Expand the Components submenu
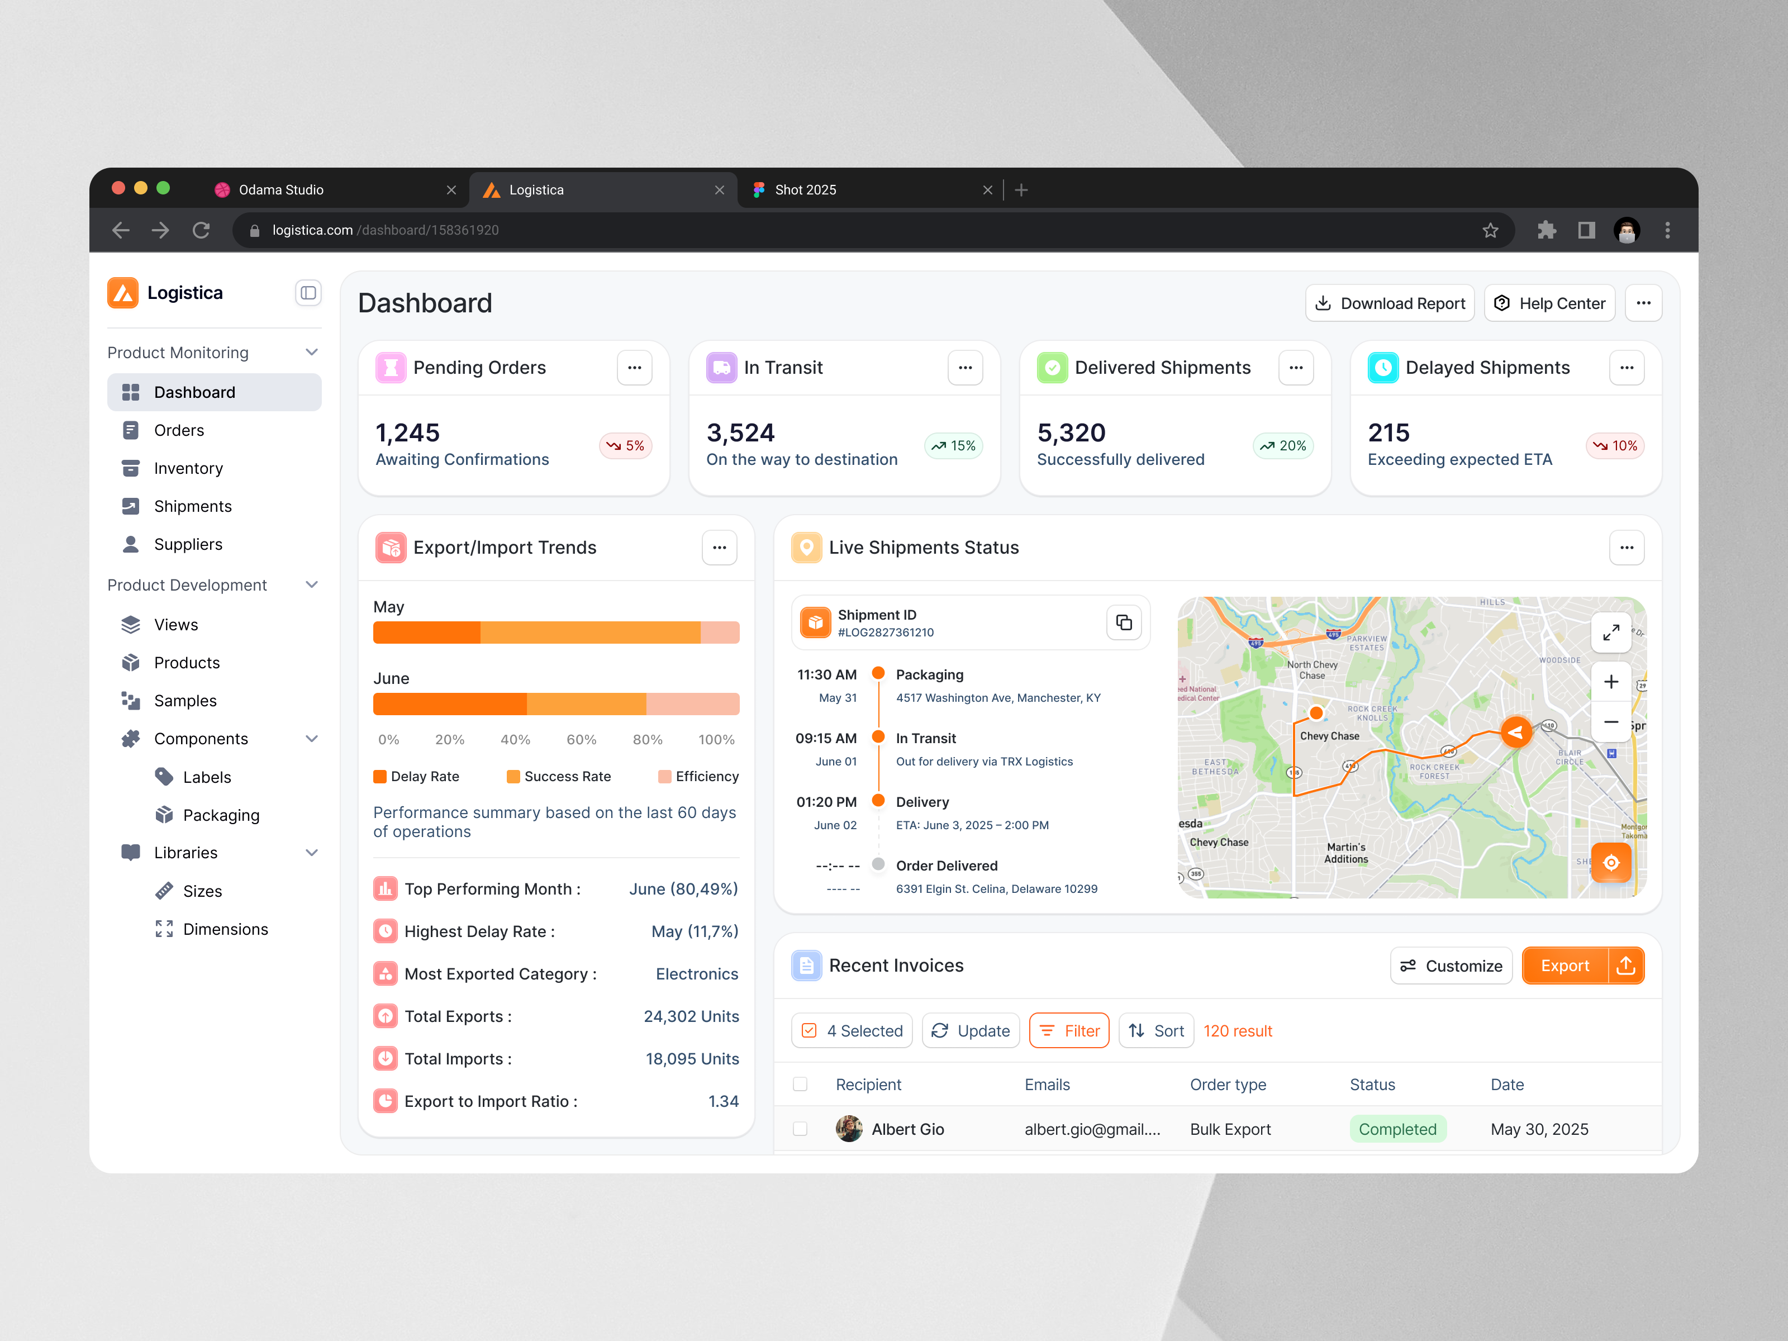 pos(312,738)
